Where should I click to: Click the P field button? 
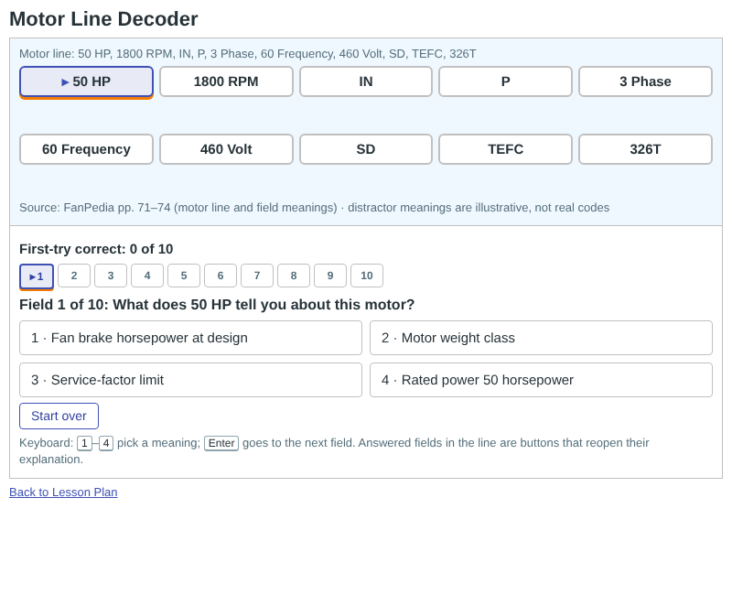[x=506, y=81]
